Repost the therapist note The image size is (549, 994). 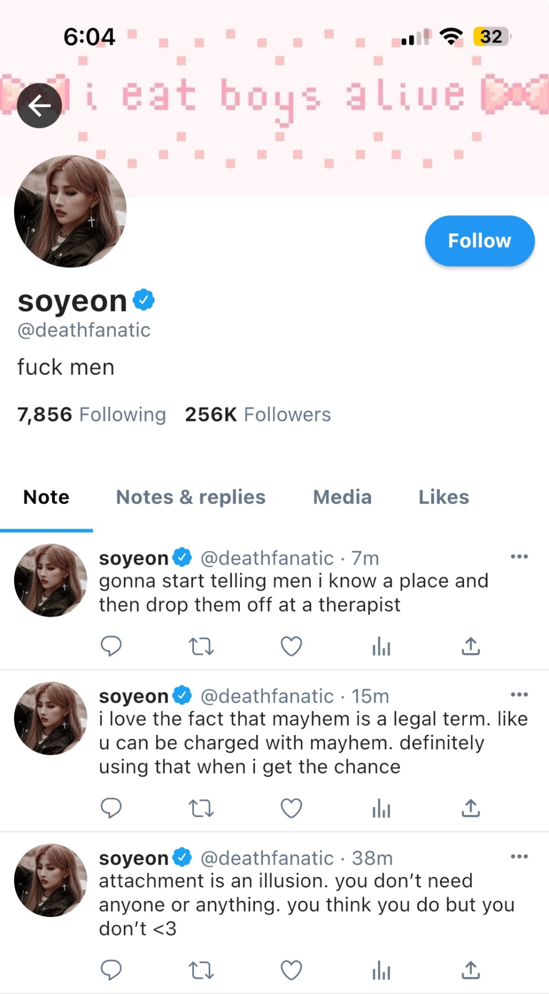click(x=201, y=646)
